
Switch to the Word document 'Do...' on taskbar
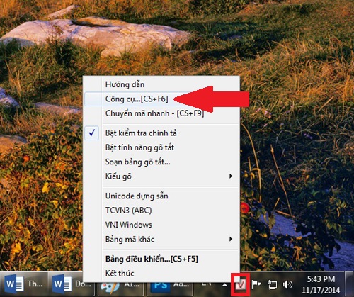pos(72,284)
